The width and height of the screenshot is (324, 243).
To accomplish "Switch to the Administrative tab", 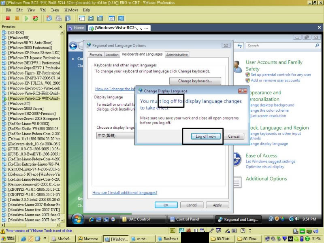I will [x=177, y=55].
